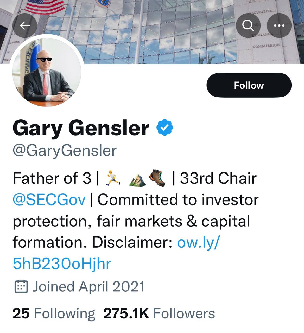Image resolution: width=304 pixels, height=333 pixels.
Task: Open the @SECGov mention link
Action: [x=49, y=200]
